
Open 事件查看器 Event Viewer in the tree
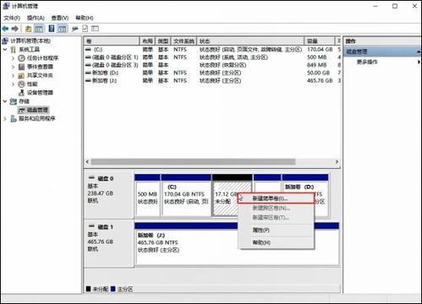[x=40, y=67]
